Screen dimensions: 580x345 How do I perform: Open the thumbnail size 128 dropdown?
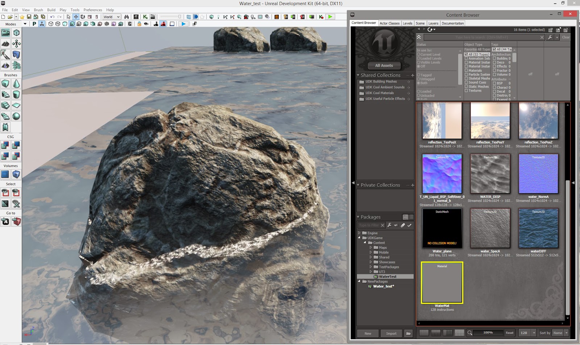(527, 333)
